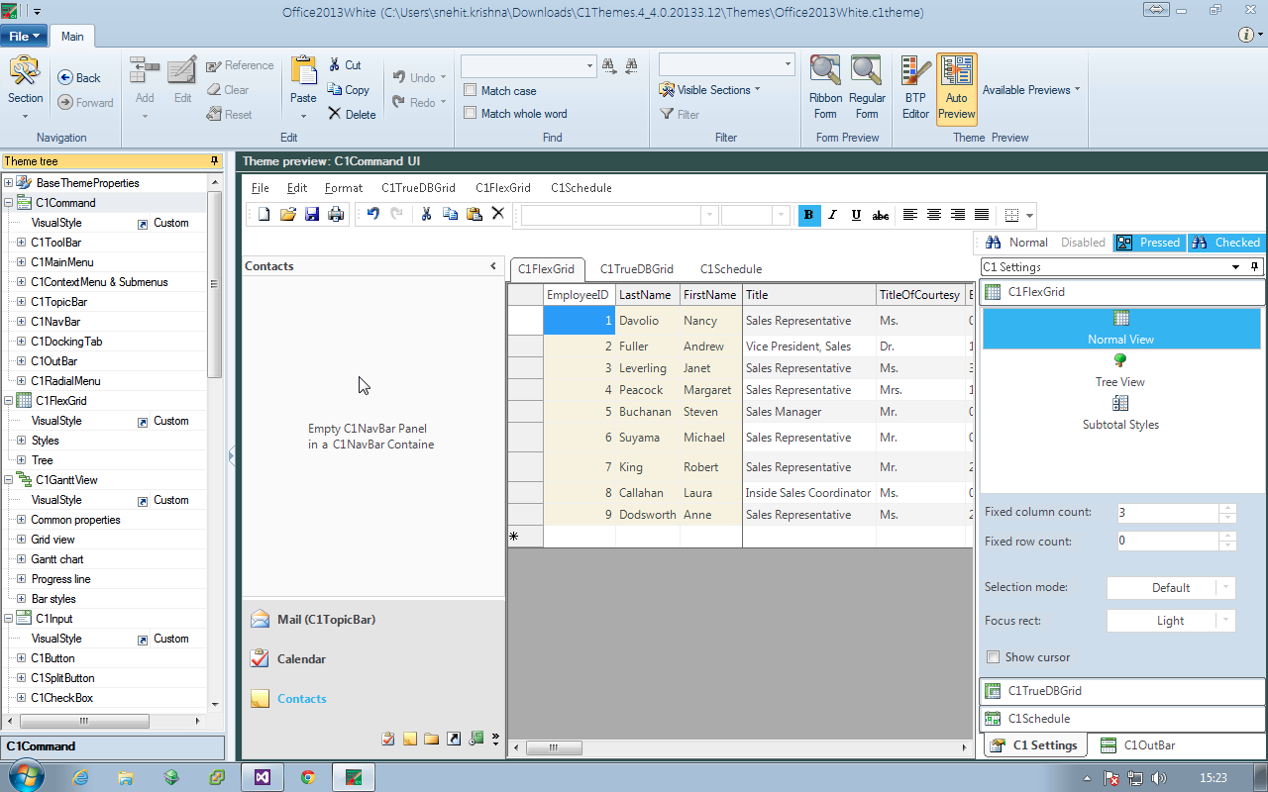Click the Undo arrow in preview toolbar

372,214
